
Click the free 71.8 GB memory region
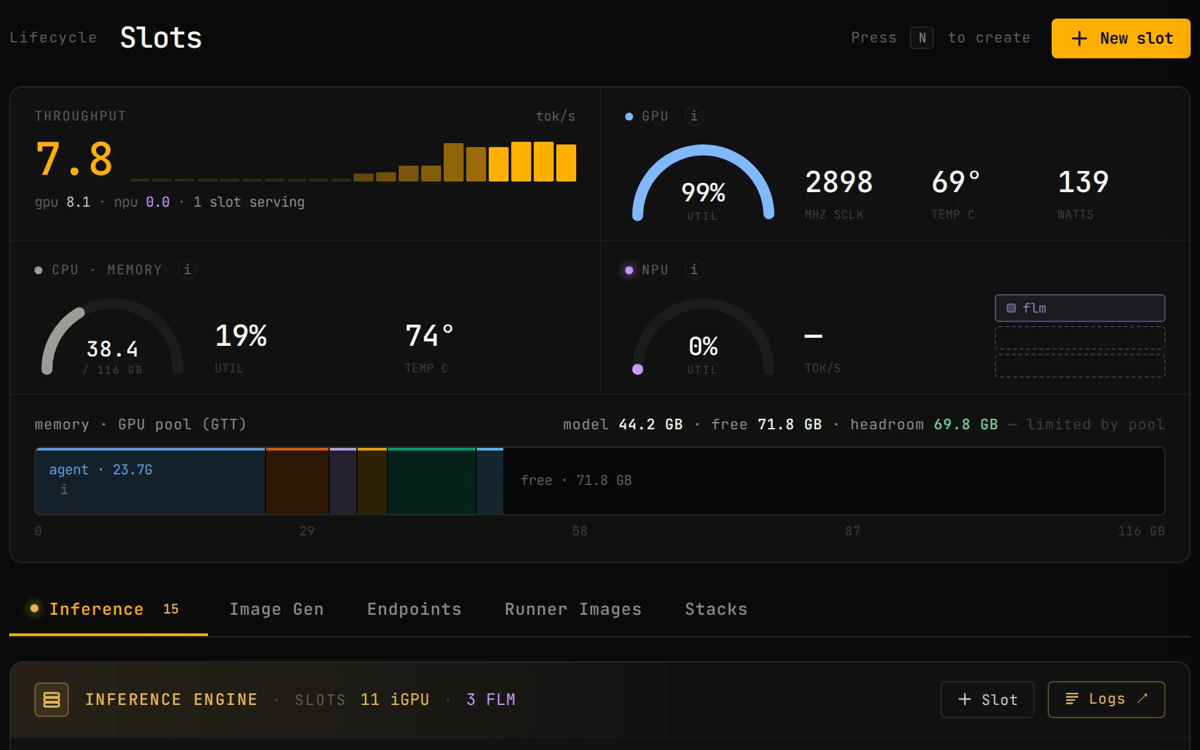[834, 481]
